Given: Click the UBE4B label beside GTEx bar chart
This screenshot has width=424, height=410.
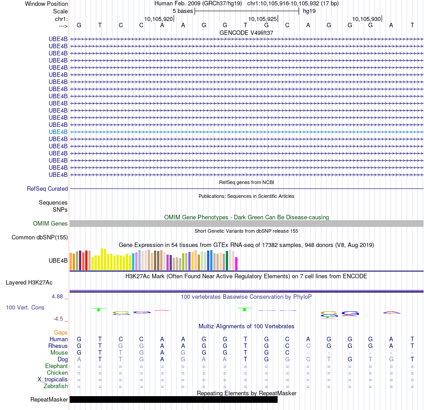Looking at the screenshot, I should coord(58,261).
